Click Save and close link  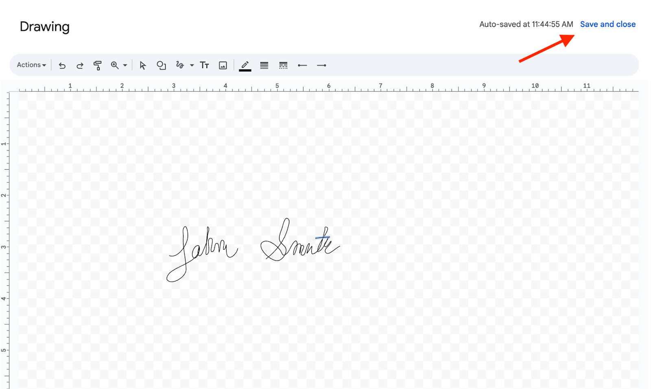pyautogui.click(x=607, y=24)
